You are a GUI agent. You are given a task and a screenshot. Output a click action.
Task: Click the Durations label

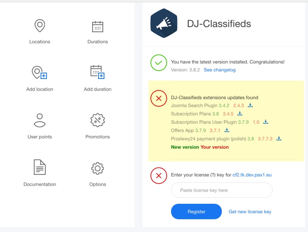point(98,42)
